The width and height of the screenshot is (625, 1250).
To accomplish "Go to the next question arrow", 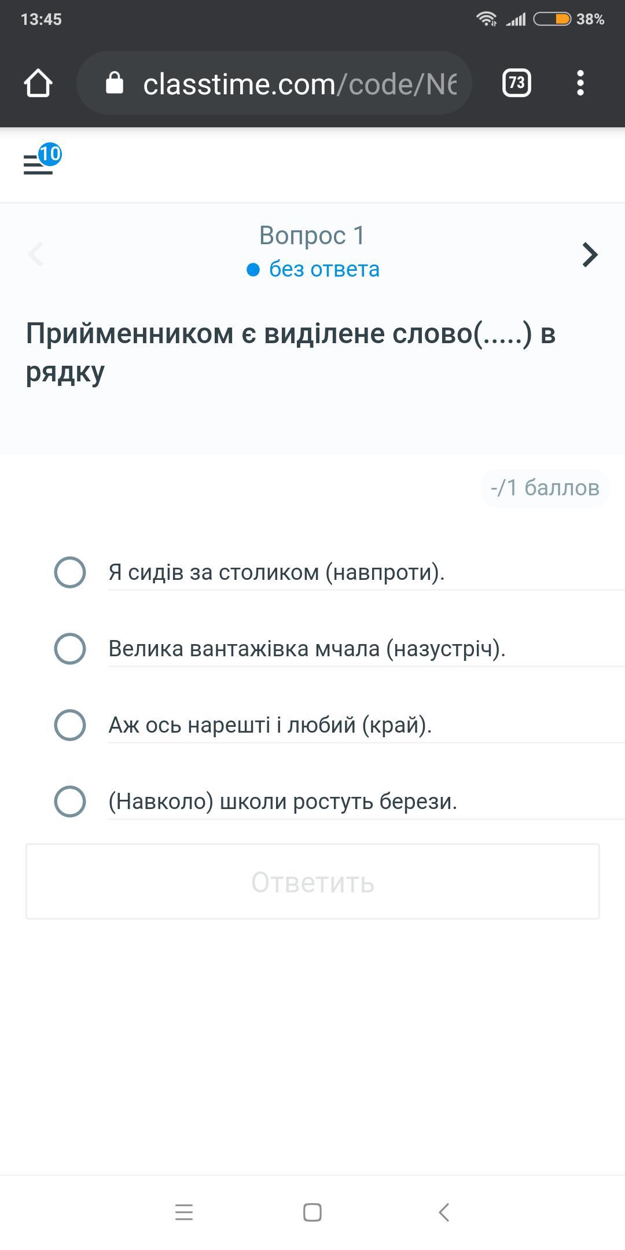I will coord(589,255).
